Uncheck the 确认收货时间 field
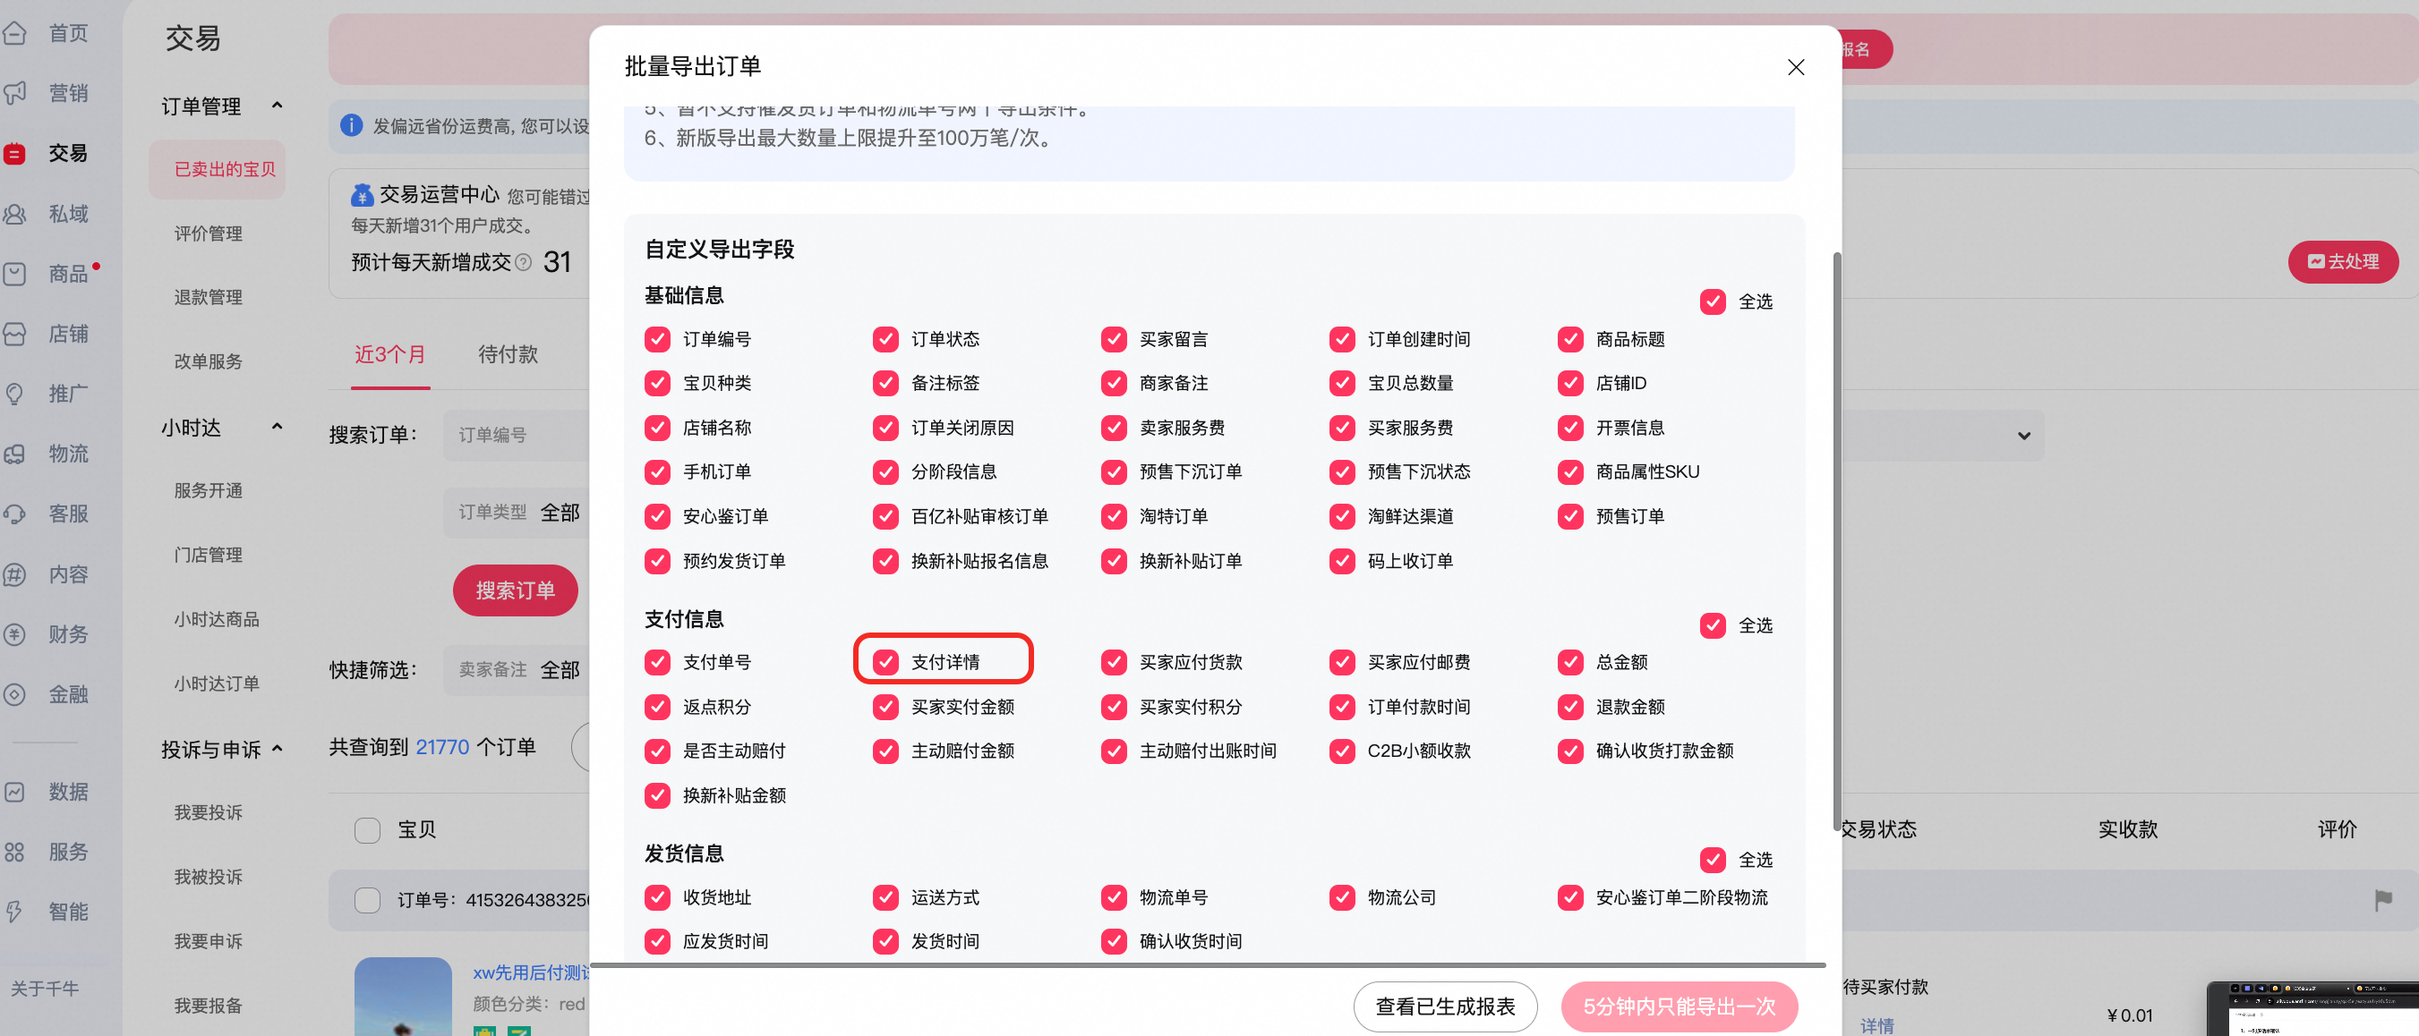The image size is (2419, 1036). click(1114, 941)
